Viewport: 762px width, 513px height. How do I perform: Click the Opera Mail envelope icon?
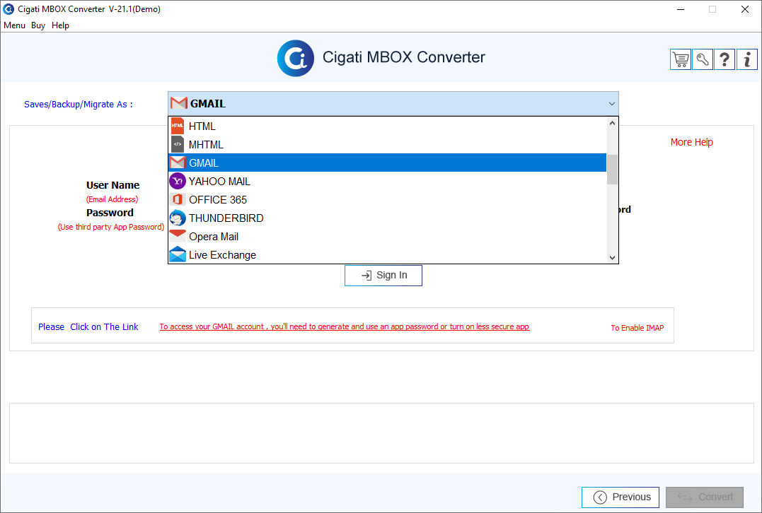coord(178,236)
